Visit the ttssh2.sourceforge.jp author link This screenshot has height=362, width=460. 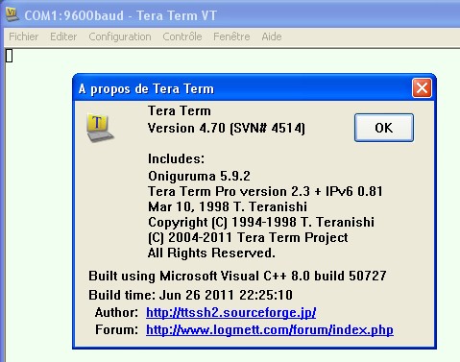(x=231, y=312)
